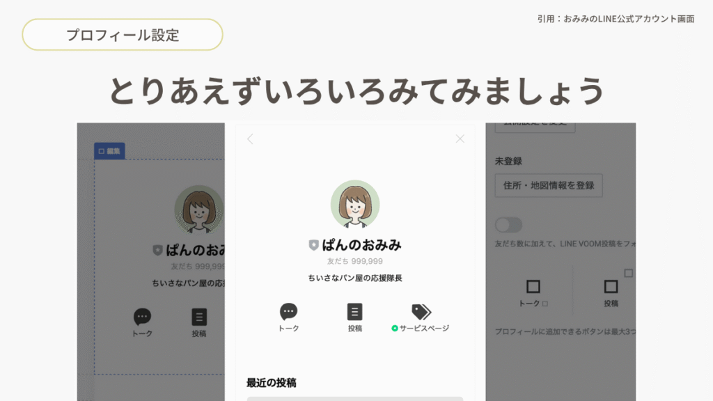Image resolution: width=713 pixels, height=401 pixels.
Task: Toggle the LINE VOOM follower count switch
Action: pos(508,225)
